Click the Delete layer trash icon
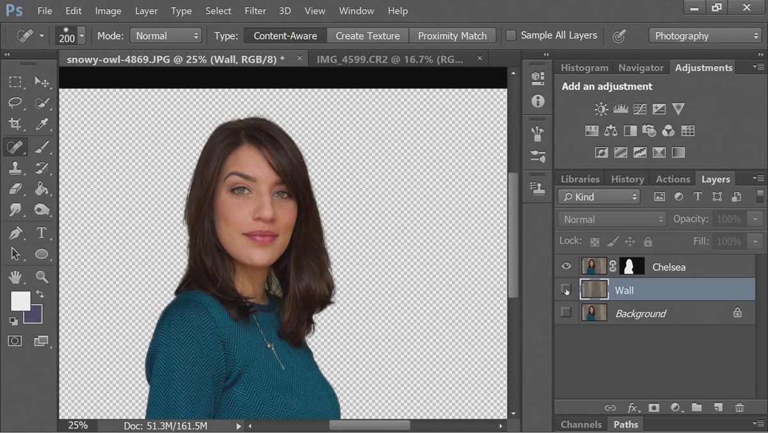The height and width of the screenshot is (433, 768). pos(739,407)
